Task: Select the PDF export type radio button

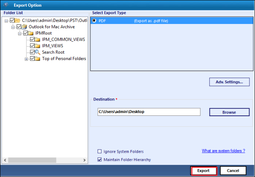Action: [94, 21]
